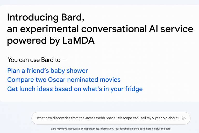Click the "You can use Bard to —" label

pos(37,60)
